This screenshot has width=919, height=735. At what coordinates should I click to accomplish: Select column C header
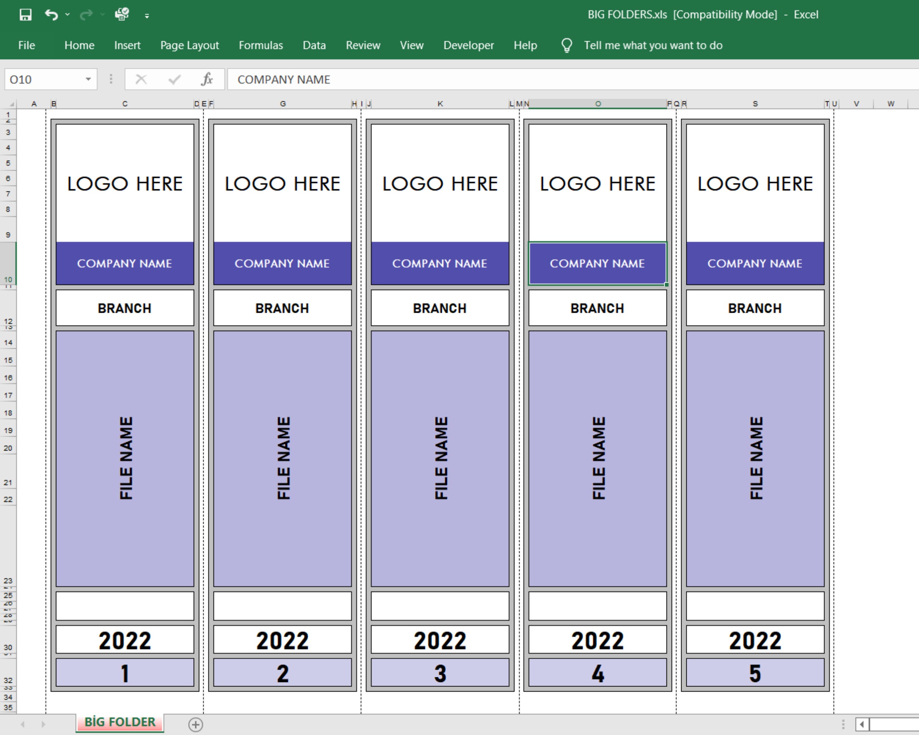125,104
